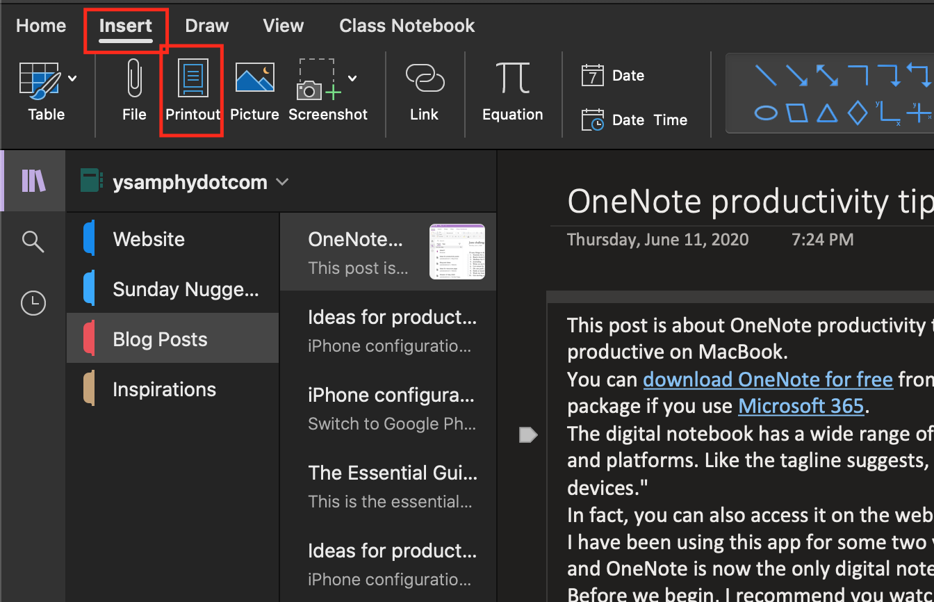
Task: Open the Draw tab
Action: click(207, 26)
